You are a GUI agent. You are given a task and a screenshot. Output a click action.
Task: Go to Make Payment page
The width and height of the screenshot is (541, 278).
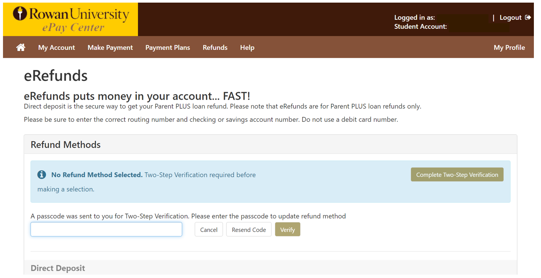click(x=110, y=48)
